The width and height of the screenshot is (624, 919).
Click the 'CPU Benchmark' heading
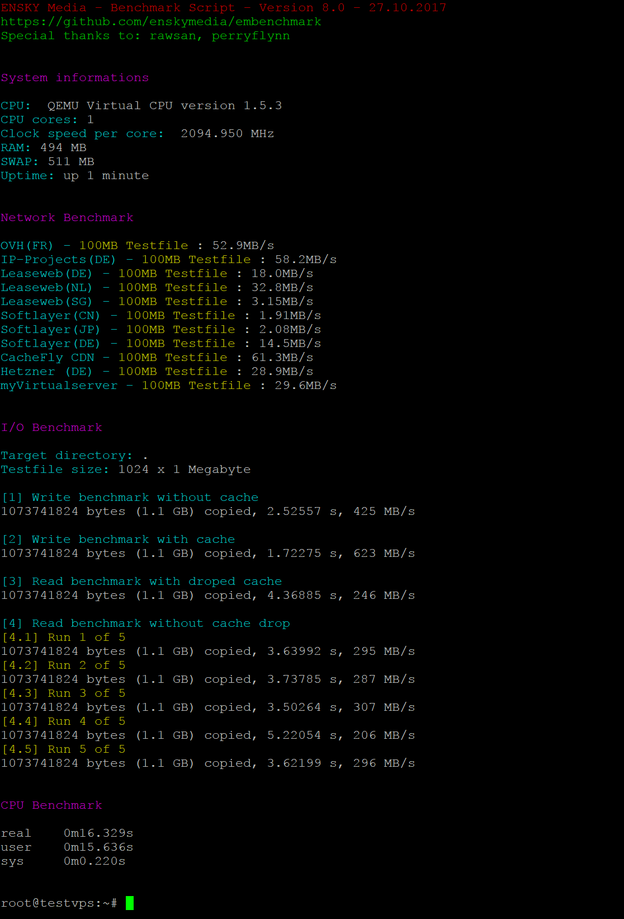click(x=51, y=805)
